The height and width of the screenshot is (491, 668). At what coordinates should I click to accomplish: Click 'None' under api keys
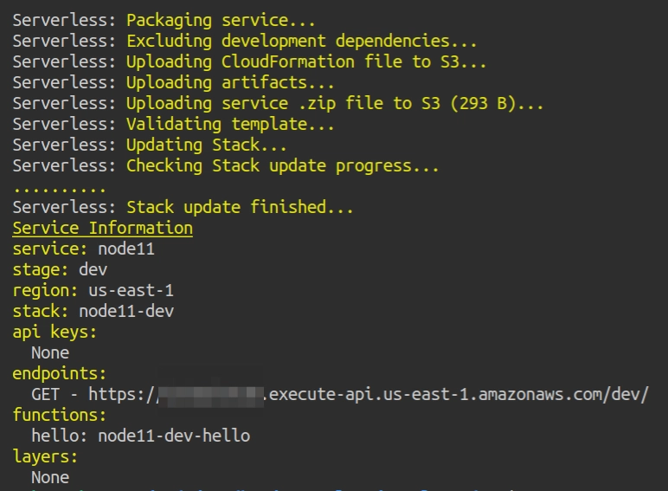point(50,352)
